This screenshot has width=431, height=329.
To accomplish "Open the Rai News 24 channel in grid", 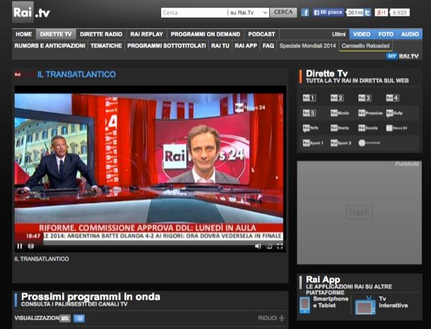I will point(396,128).
